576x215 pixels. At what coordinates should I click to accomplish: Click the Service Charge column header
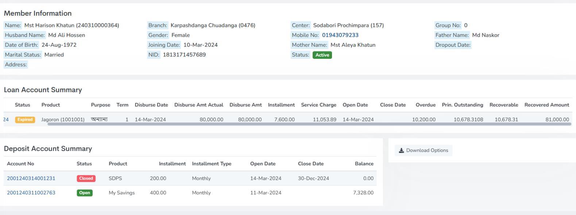318,105
